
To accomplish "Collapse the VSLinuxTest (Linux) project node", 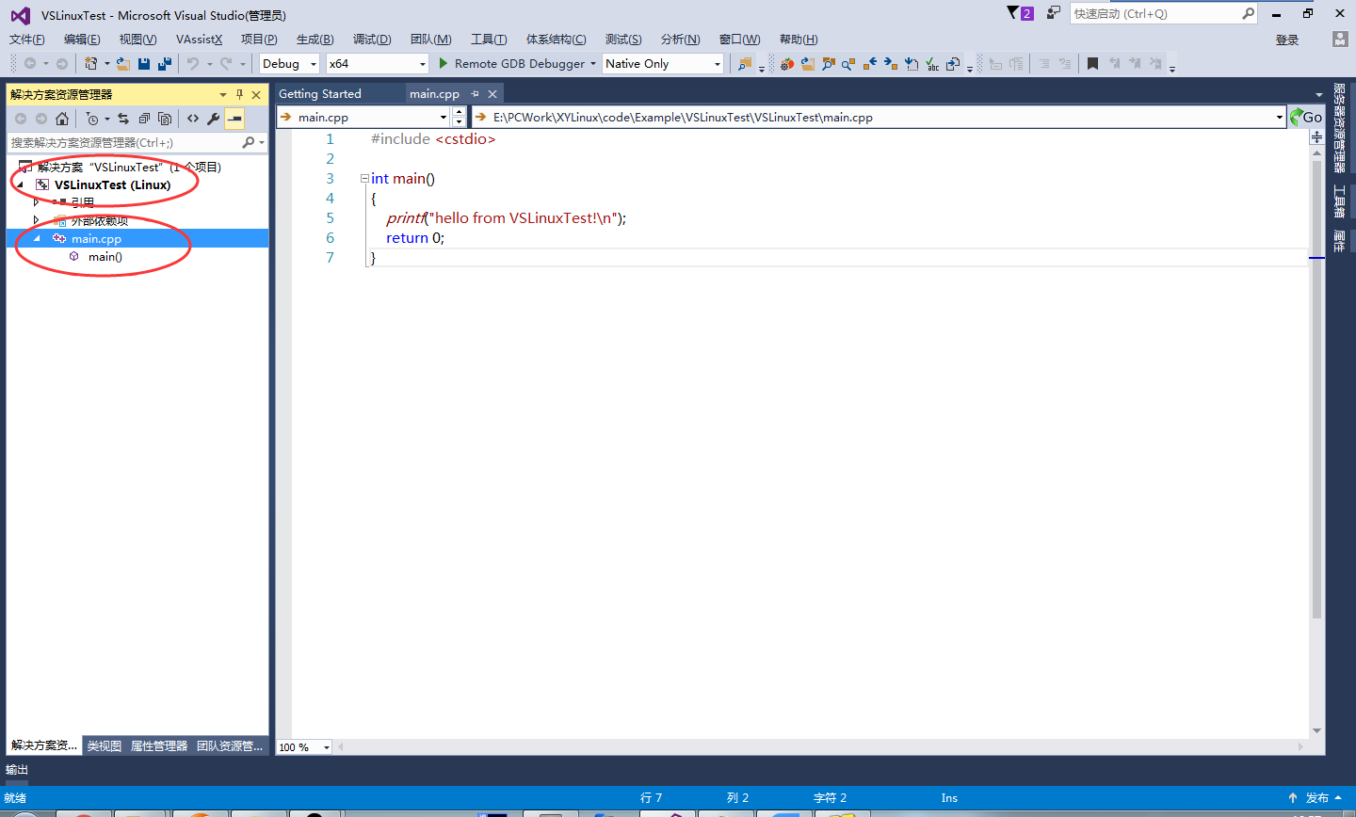I will [x=20, y=184].
